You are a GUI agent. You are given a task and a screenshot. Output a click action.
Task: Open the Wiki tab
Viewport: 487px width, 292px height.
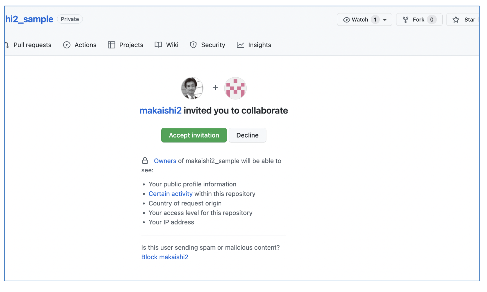pos(167,45)
